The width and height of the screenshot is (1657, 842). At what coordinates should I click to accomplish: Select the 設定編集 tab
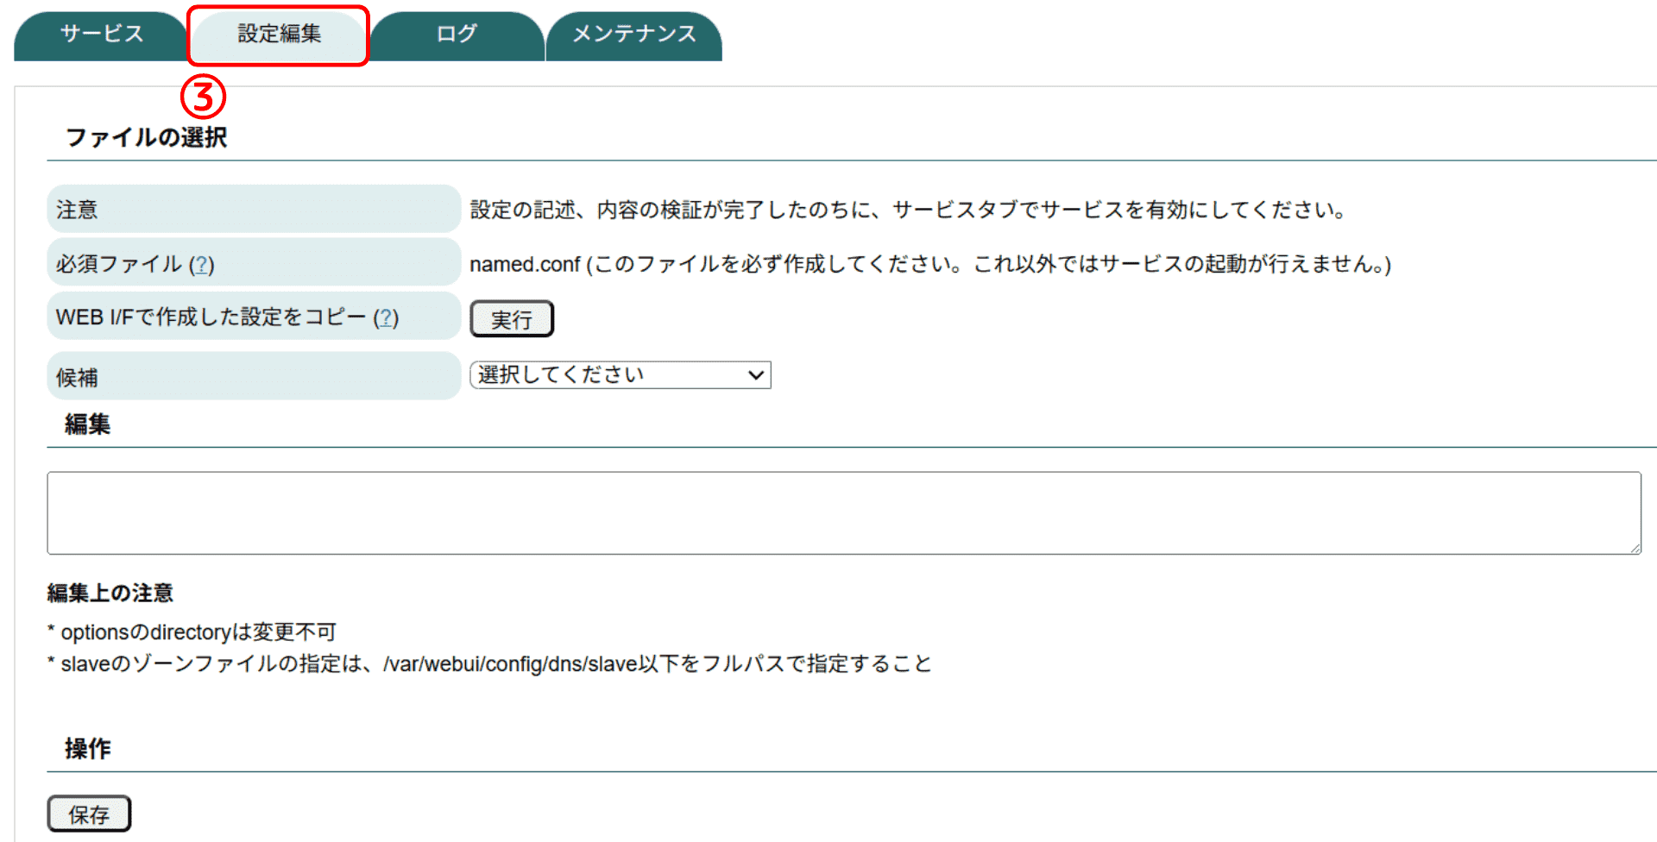pos(279,35)
